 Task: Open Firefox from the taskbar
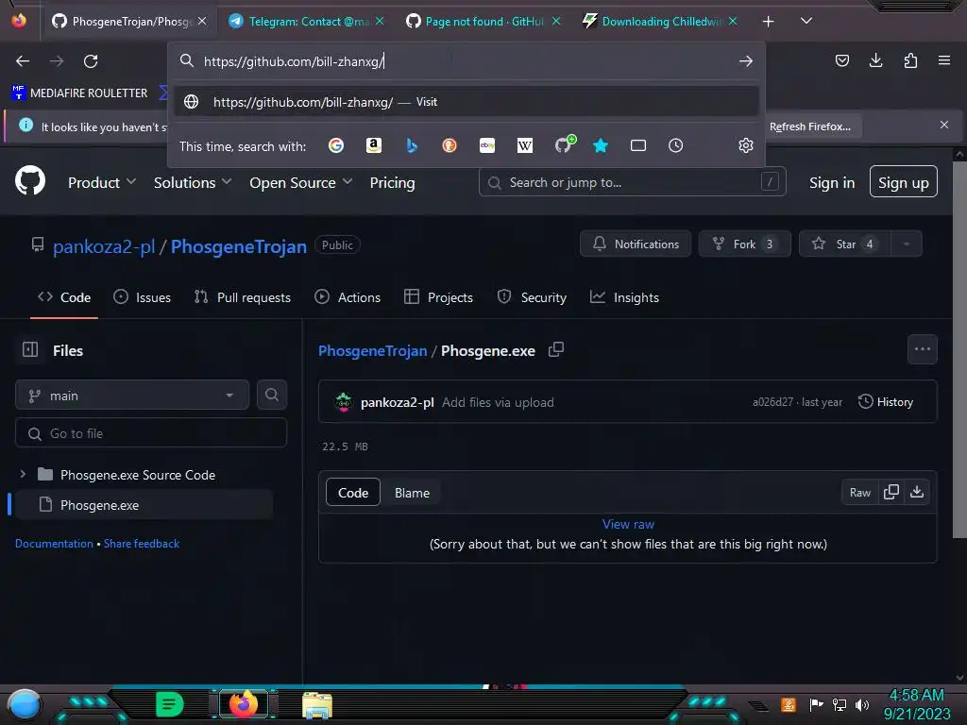pos(244,703)
